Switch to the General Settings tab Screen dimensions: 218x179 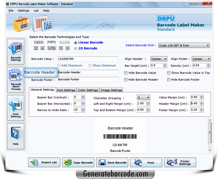(x=42, y=90)
